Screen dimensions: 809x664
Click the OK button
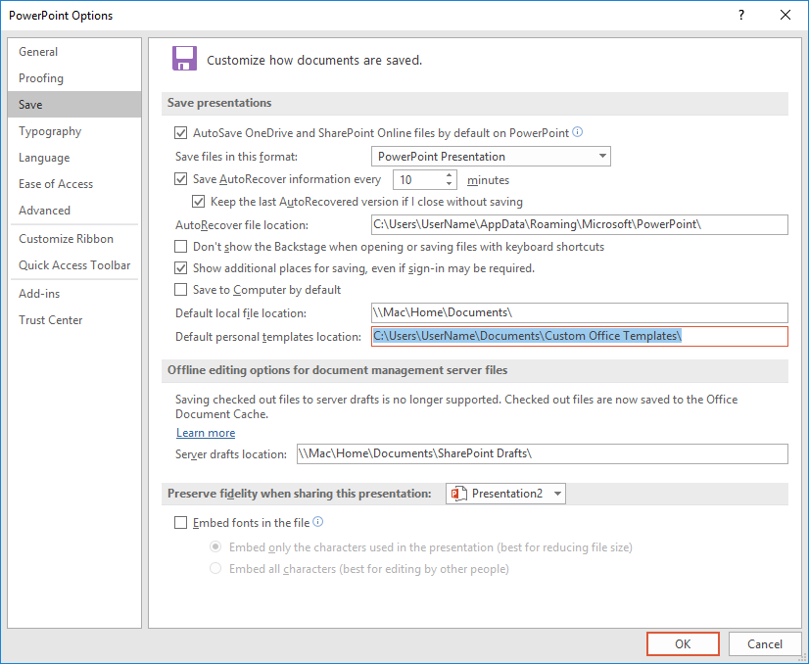pos(683,643)
